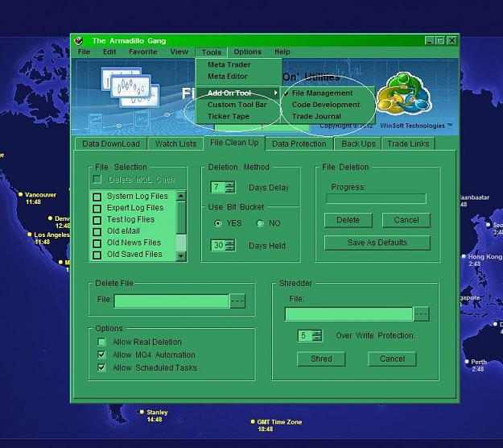Open the Help menu
Image resolution: width=503 pixels, height=448 pixels.
coord(282,52)
